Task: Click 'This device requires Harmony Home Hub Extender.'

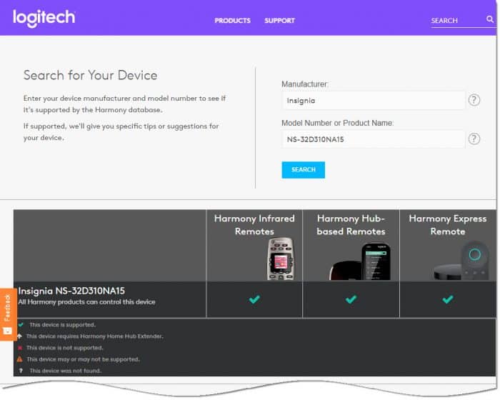Action: coord(95,336)
